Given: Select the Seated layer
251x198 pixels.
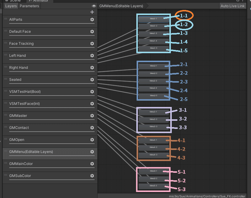Looking at the screenshot, I should 50,81.
